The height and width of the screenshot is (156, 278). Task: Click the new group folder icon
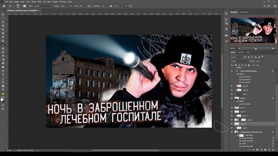tap(265, 150)
